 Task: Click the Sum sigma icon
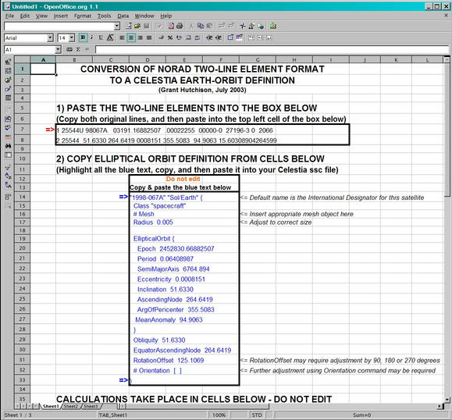pos(78,50)
